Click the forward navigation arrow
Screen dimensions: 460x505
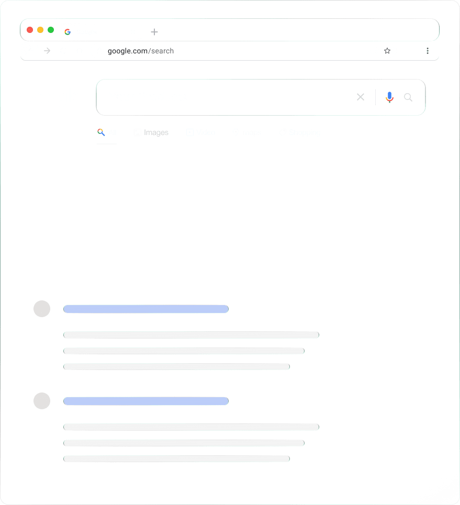click(47, 51)
